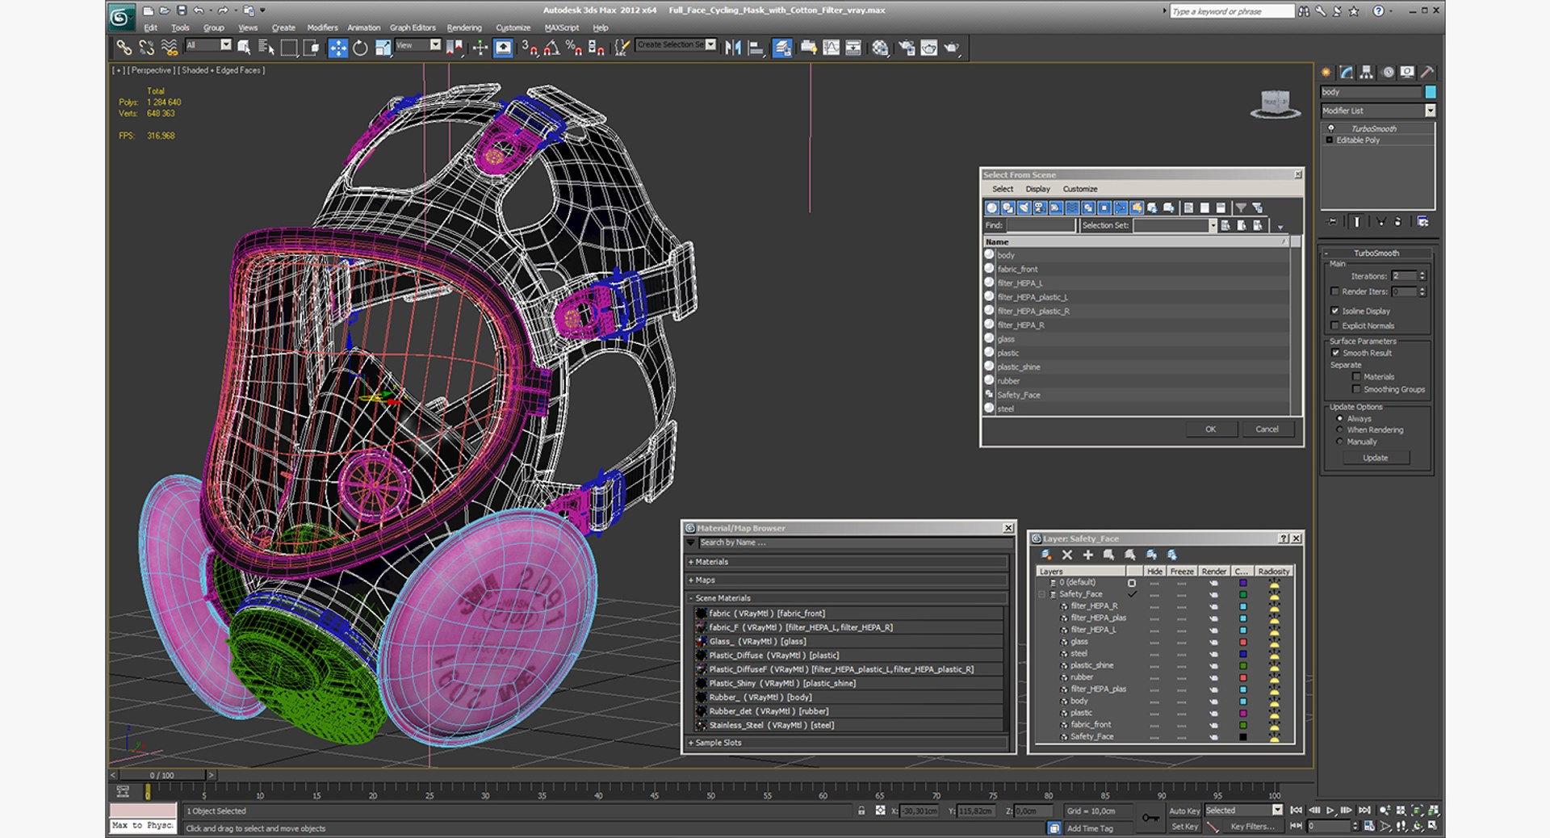1550x838 pixels.
Task: Click the body object color swatch
Action: click(x=1431, y=92)
